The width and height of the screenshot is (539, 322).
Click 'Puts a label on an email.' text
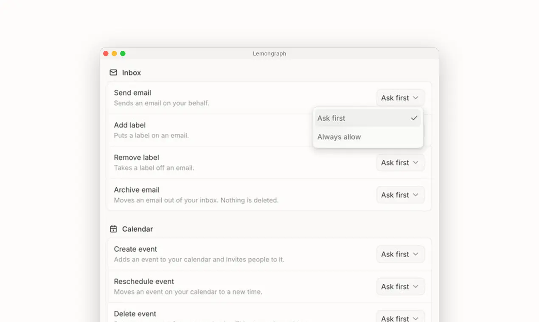pos(152,136)
